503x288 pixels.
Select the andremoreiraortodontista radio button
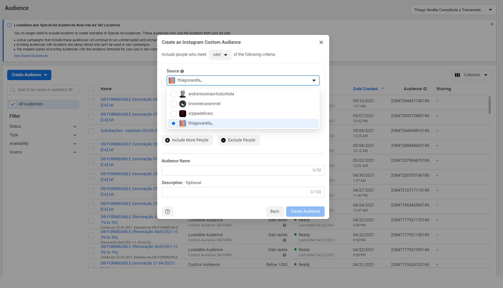coord(173,94)
